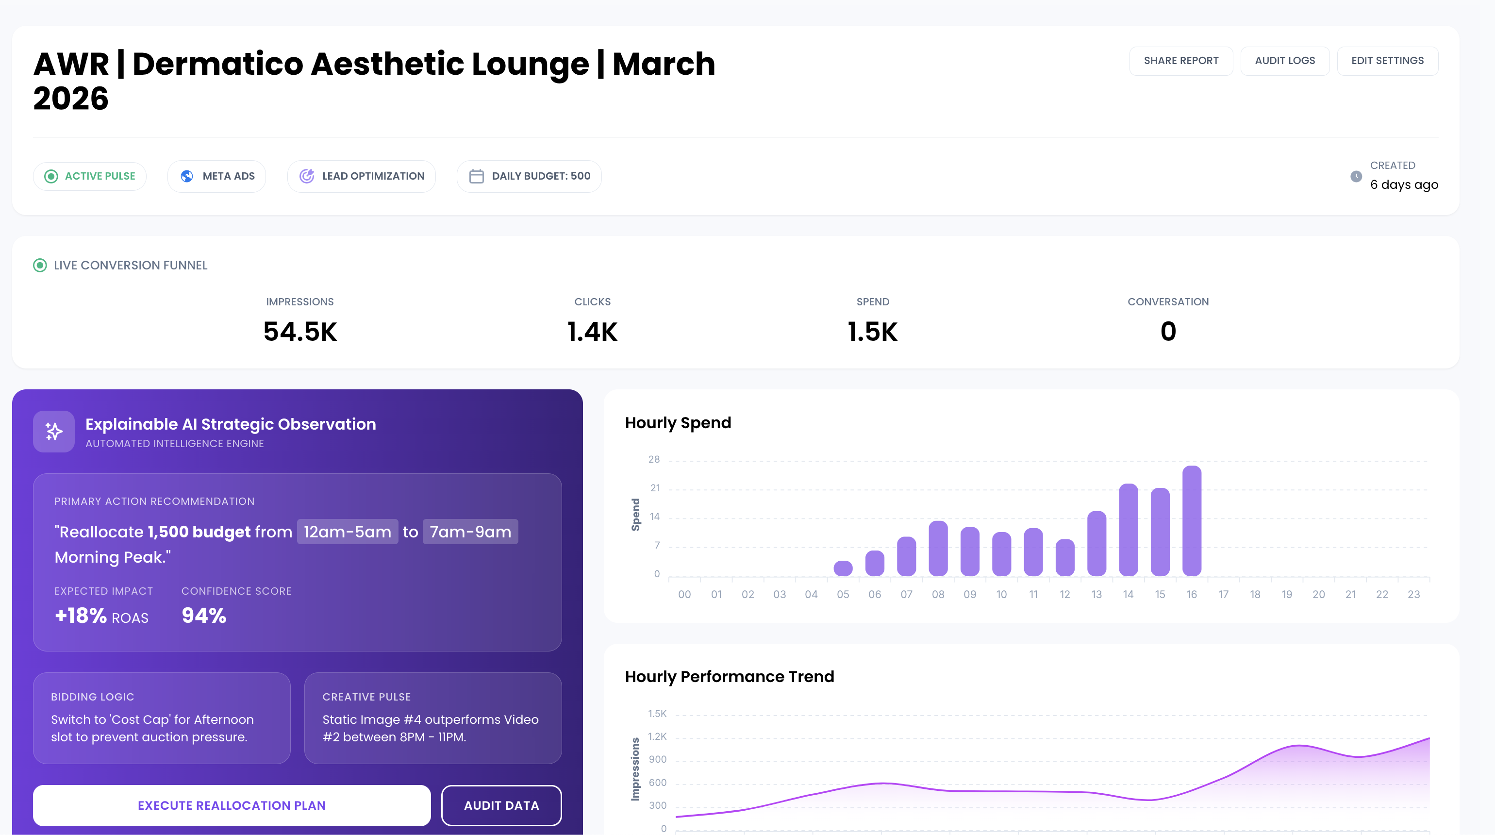The height and width of the screenshot is (835, 1495).
Task: Click the Daily Budget calendar icon
Action: [x=477, y=176]
